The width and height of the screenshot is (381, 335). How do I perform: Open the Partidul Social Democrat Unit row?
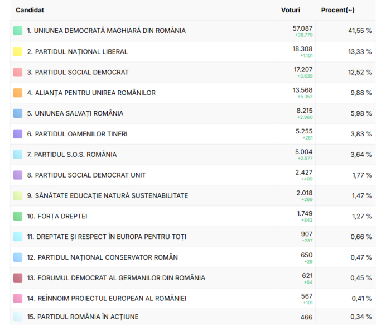click(90, 175)
